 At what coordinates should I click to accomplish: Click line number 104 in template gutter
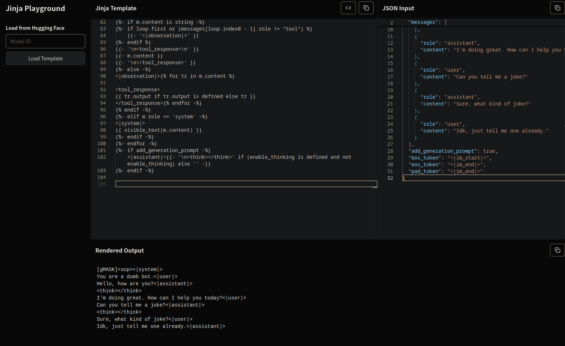coord(101,177)
